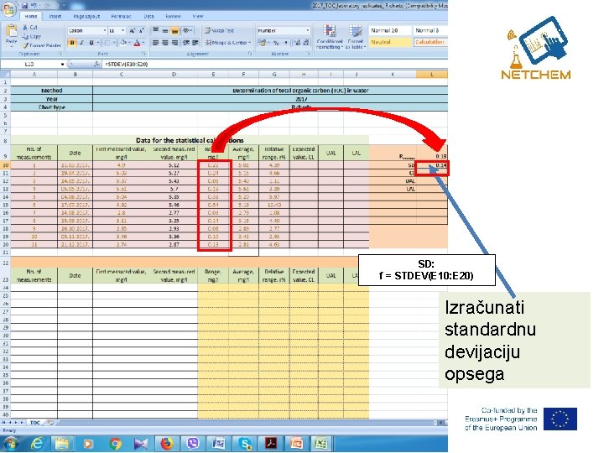
Task: Apply the Normal 3 cell style
Action: coord(430,30)
